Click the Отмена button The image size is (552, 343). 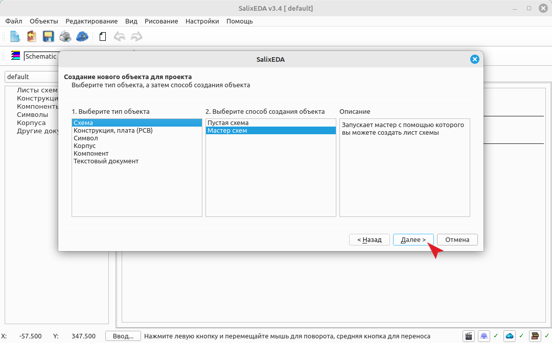[457, 240]
